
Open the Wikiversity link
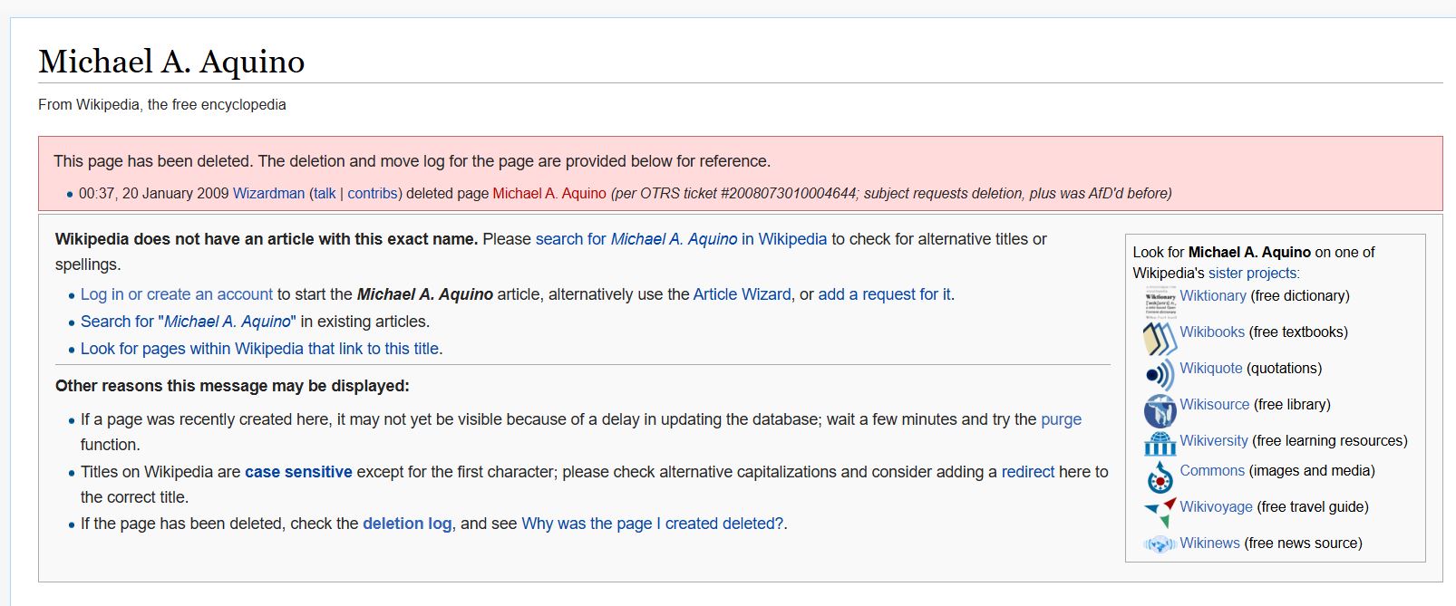(x=1213, y=440)
